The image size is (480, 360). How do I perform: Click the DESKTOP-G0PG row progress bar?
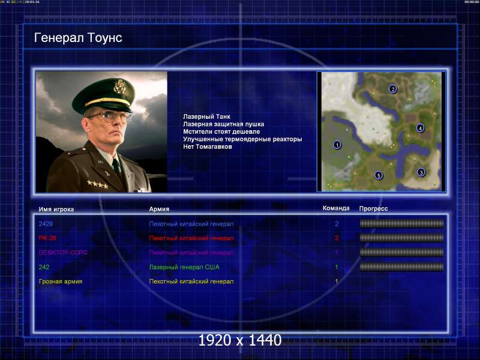click(401, 252)
